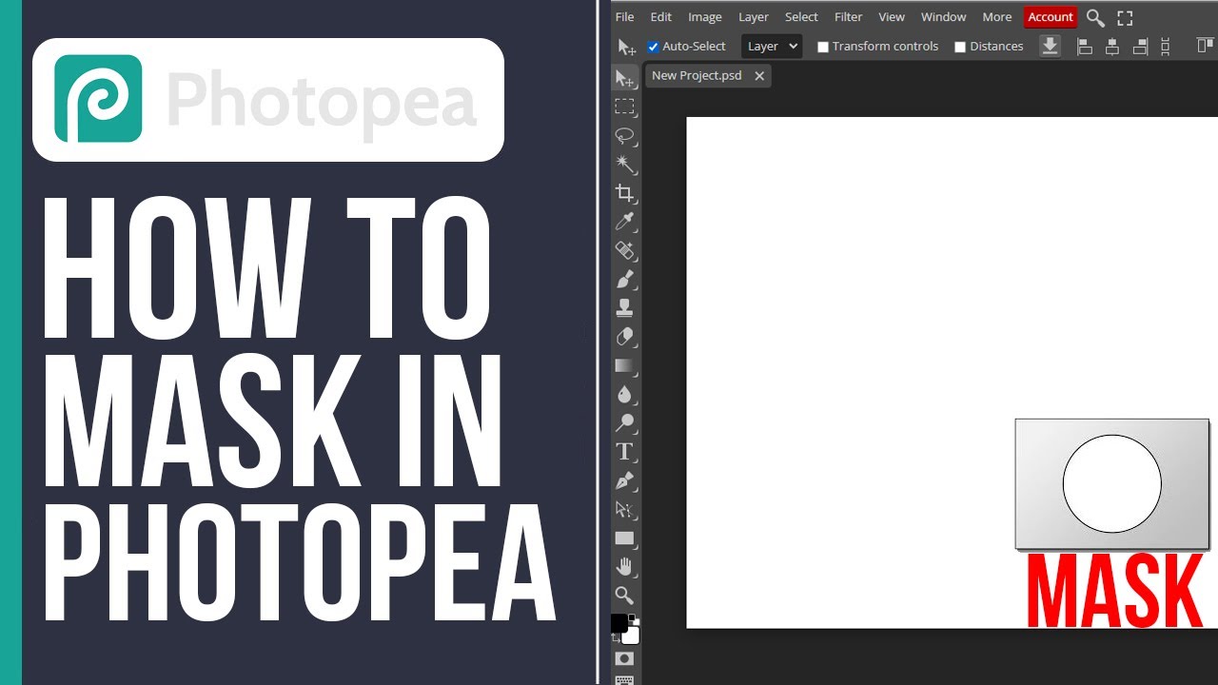The height and width of the screenshot is (685, 1218).
Task: Select the Rectangle Select marquee tool
Action: [x=624, y=107]
